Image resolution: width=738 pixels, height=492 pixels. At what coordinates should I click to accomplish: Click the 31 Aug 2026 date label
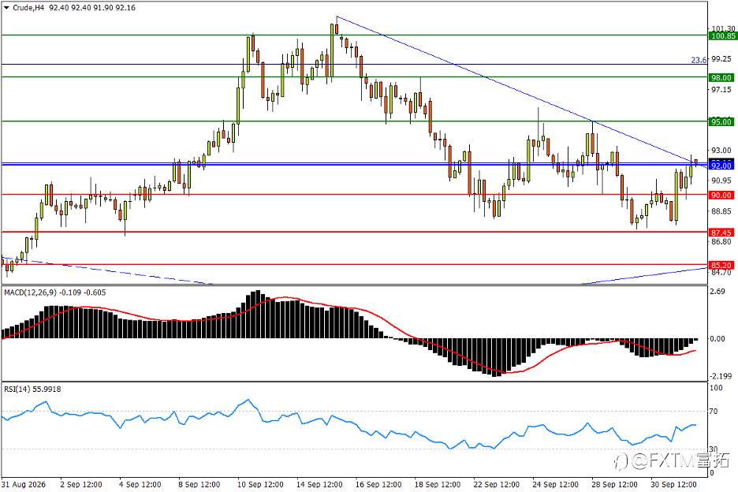tap(24, 484)
